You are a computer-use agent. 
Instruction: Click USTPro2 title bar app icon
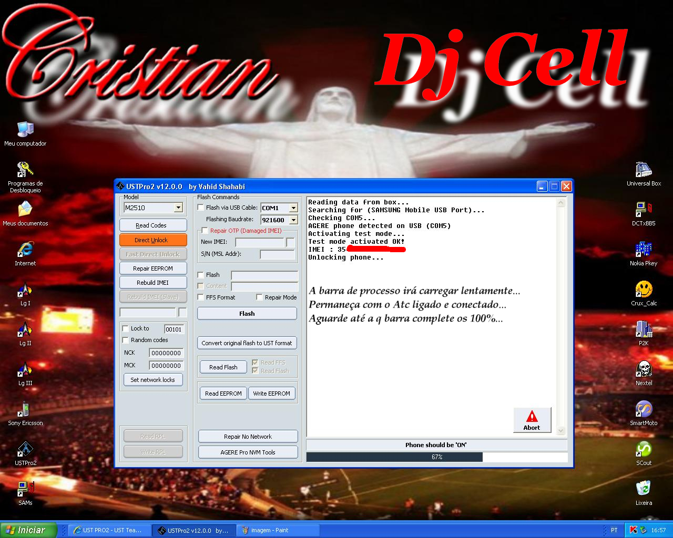[x=120, y=186]
